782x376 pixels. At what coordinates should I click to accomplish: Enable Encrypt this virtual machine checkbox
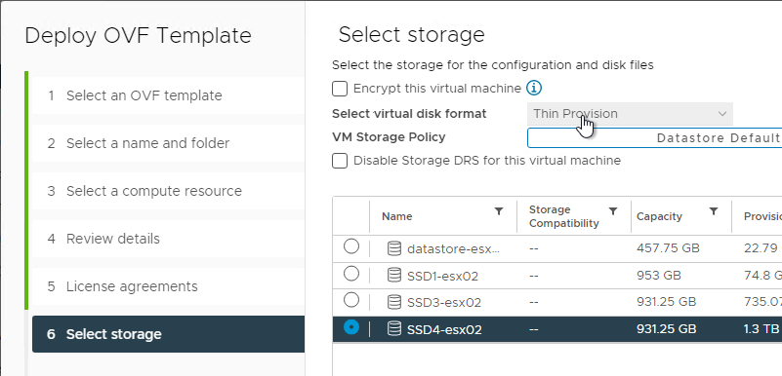tap(340, 89)
